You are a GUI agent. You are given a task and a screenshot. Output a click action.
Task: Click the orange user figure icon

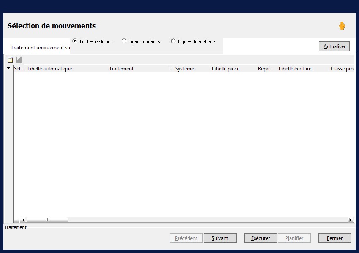[342, 26]
